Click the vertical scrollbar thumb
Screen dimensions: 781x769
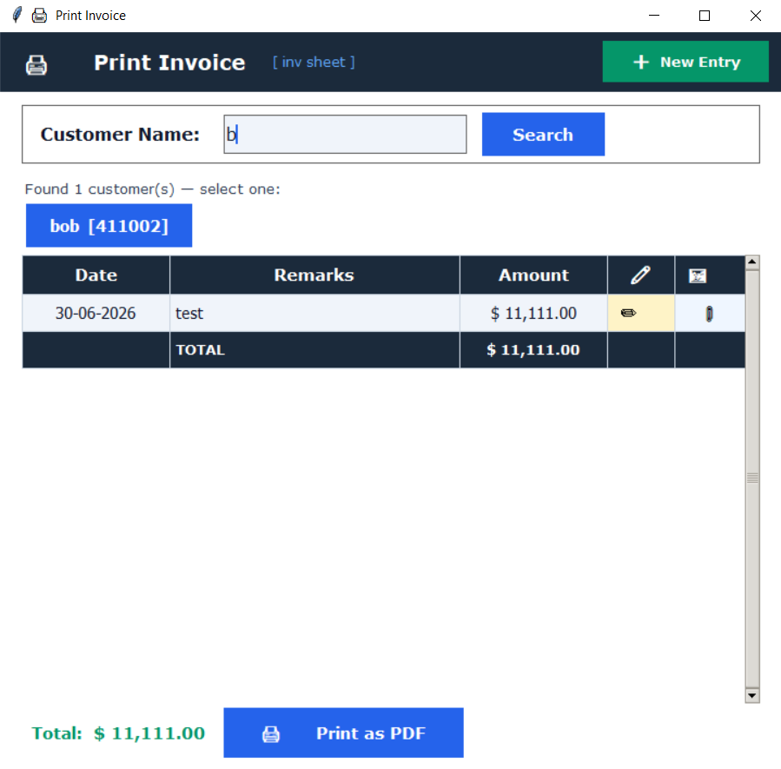(x=752, y=479)
